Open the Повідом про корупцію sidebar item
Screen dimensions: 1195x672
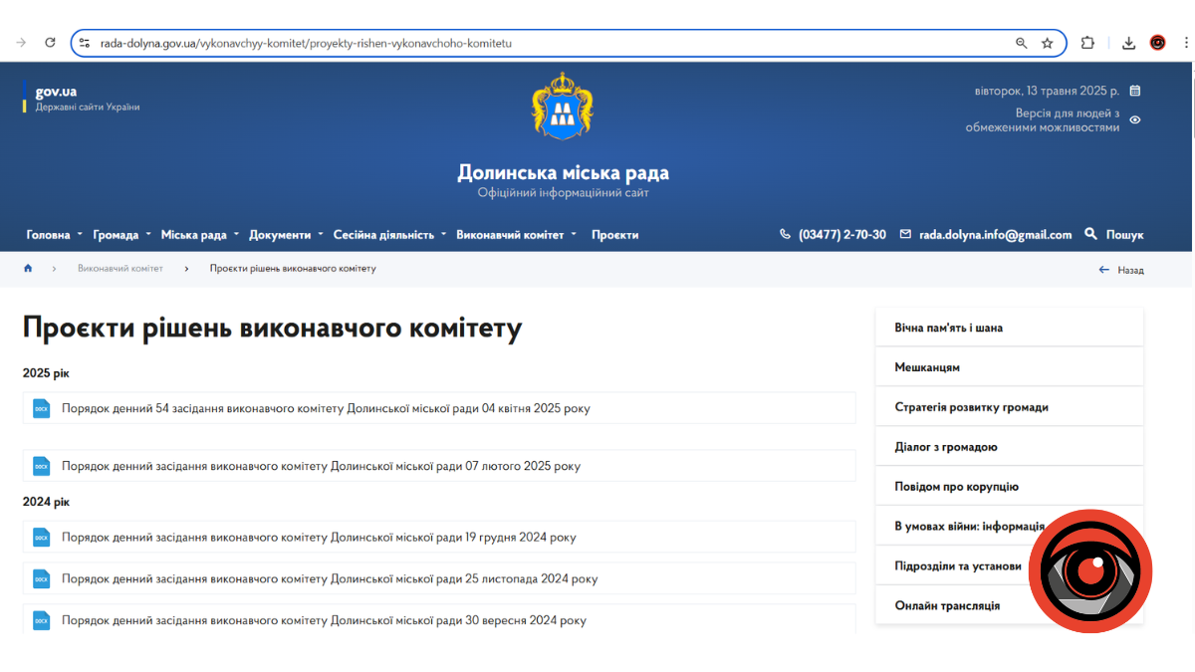pos(956,487)
